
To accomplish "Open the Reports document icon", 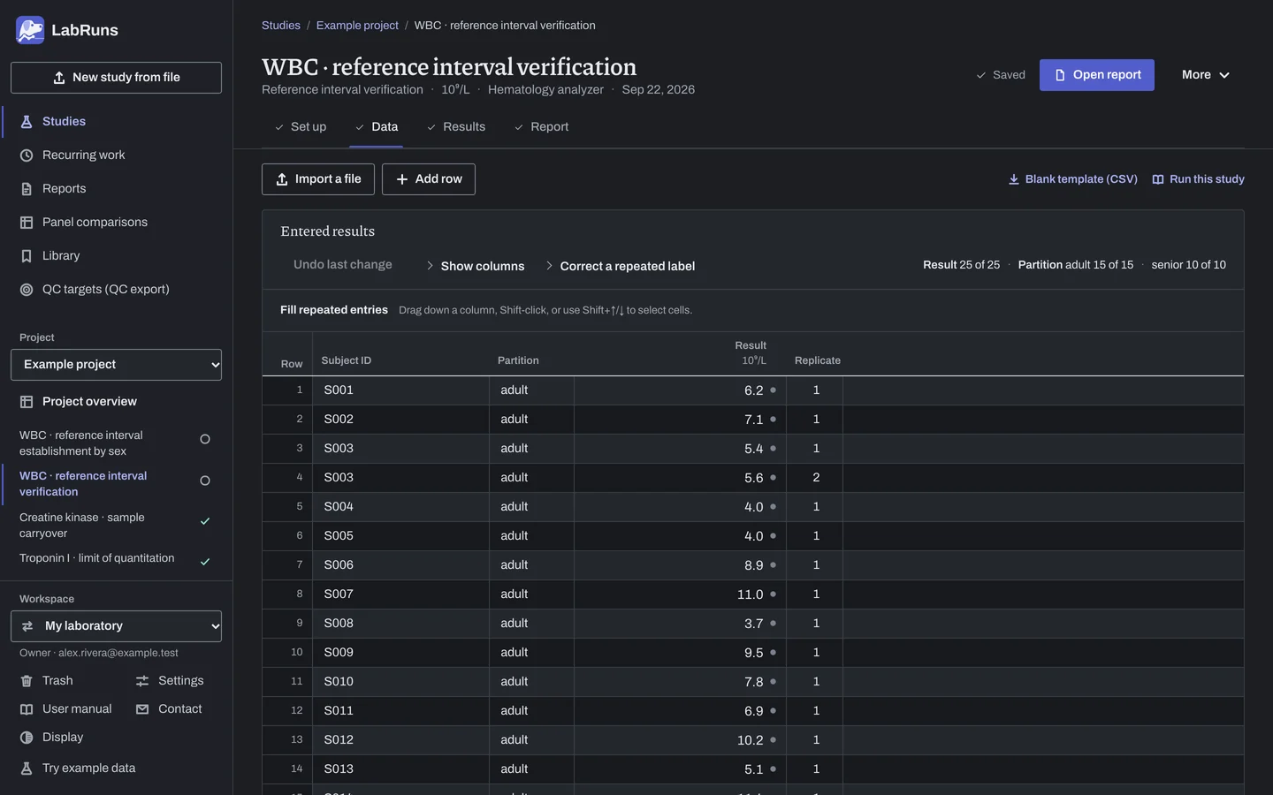I will pos(27,189).
